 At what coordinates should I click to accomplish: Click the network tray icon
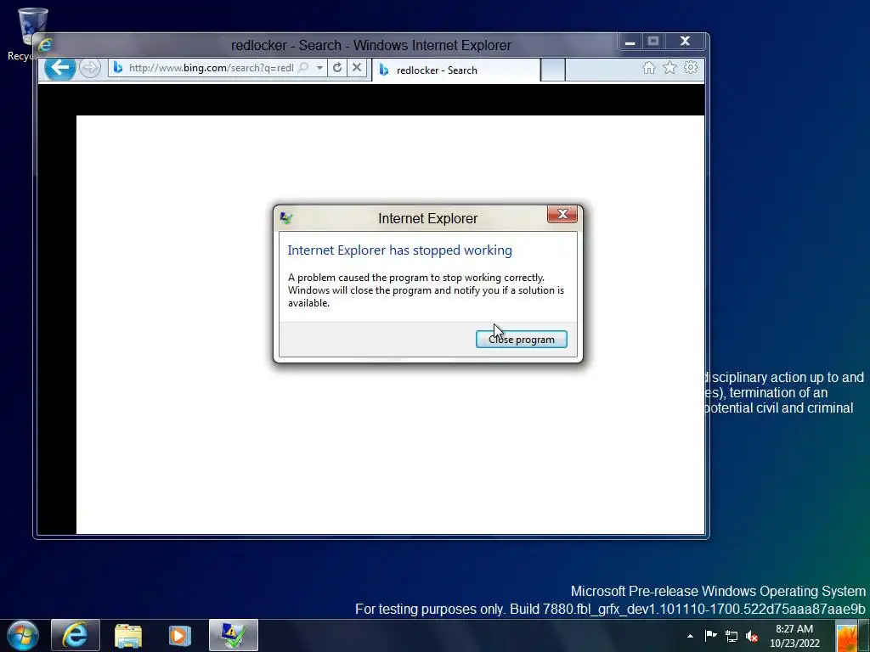coord(732,636)
